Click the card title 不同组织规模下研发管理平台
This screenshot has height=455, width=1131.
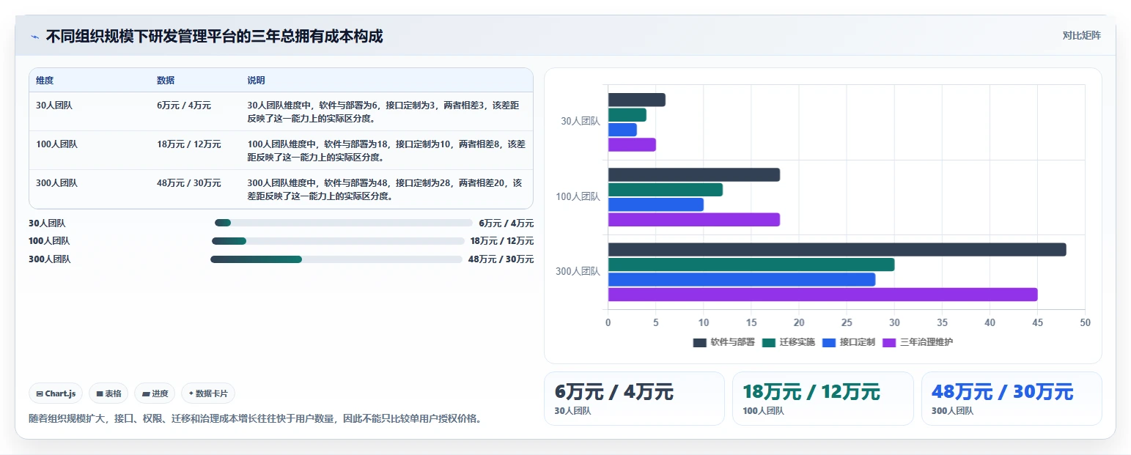point(214,36)
